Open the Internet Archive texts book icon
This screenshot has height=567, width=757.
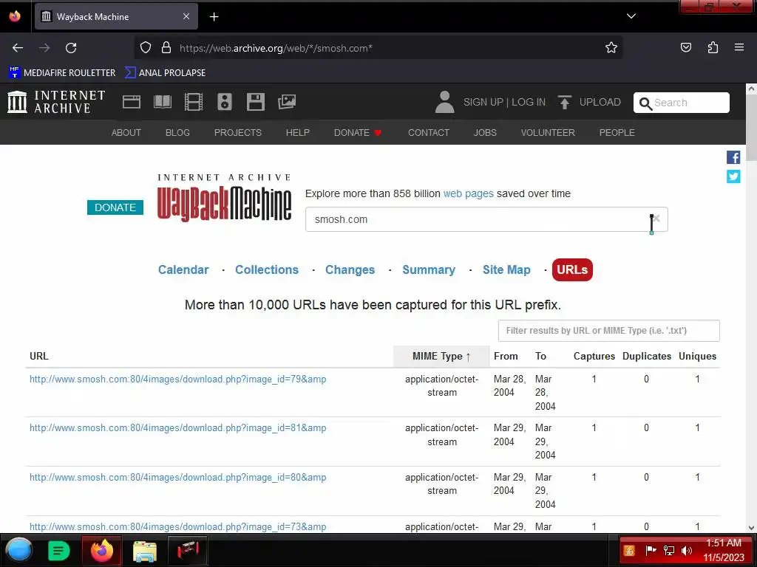162,102
